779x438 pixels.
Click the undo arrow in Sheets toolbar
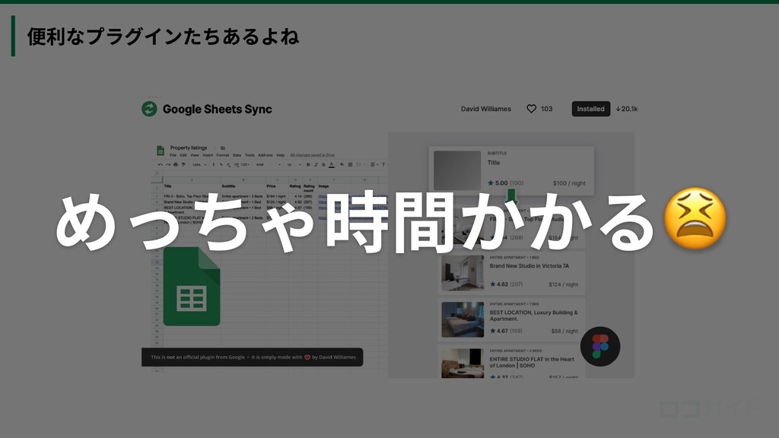point(160,164)
